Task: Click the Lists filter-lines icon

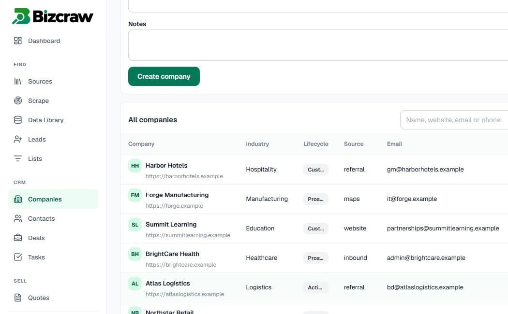Action: [18, 158]
